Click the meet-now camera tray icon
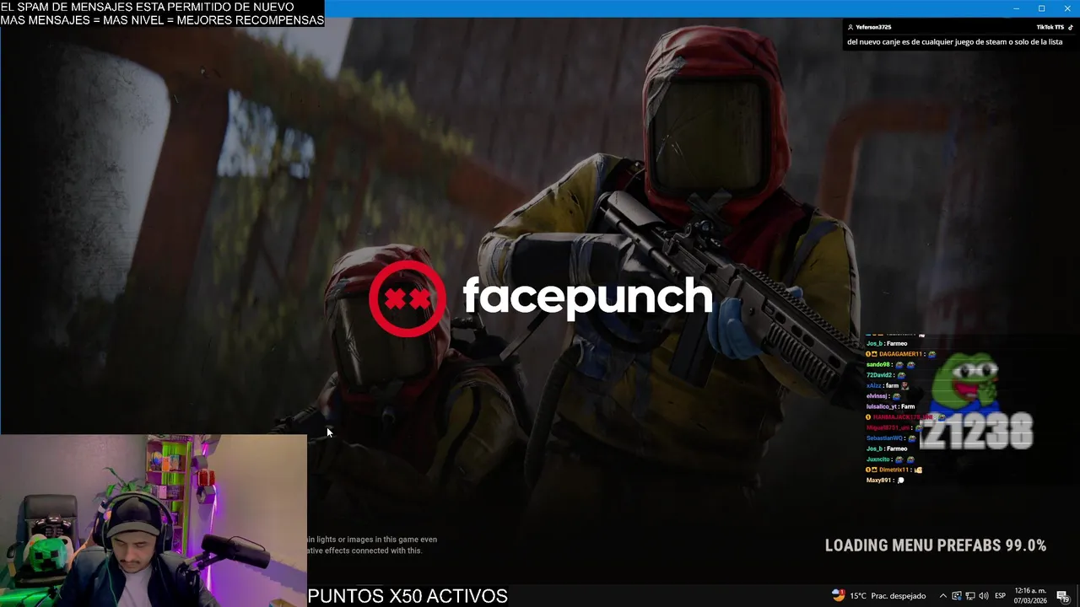 [956, 596]
